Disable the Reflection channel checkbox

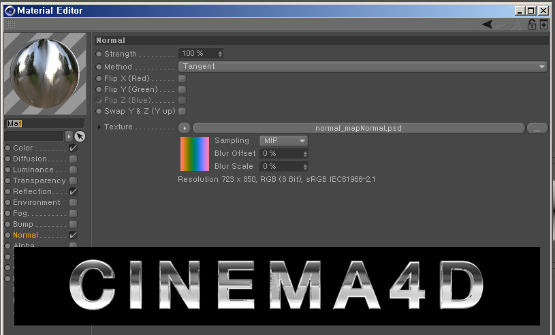(x=74, y=191)
